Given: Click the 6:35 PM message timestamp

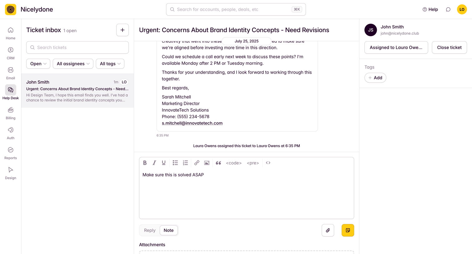Looking at the screenshot, I should tap(162, 135).
